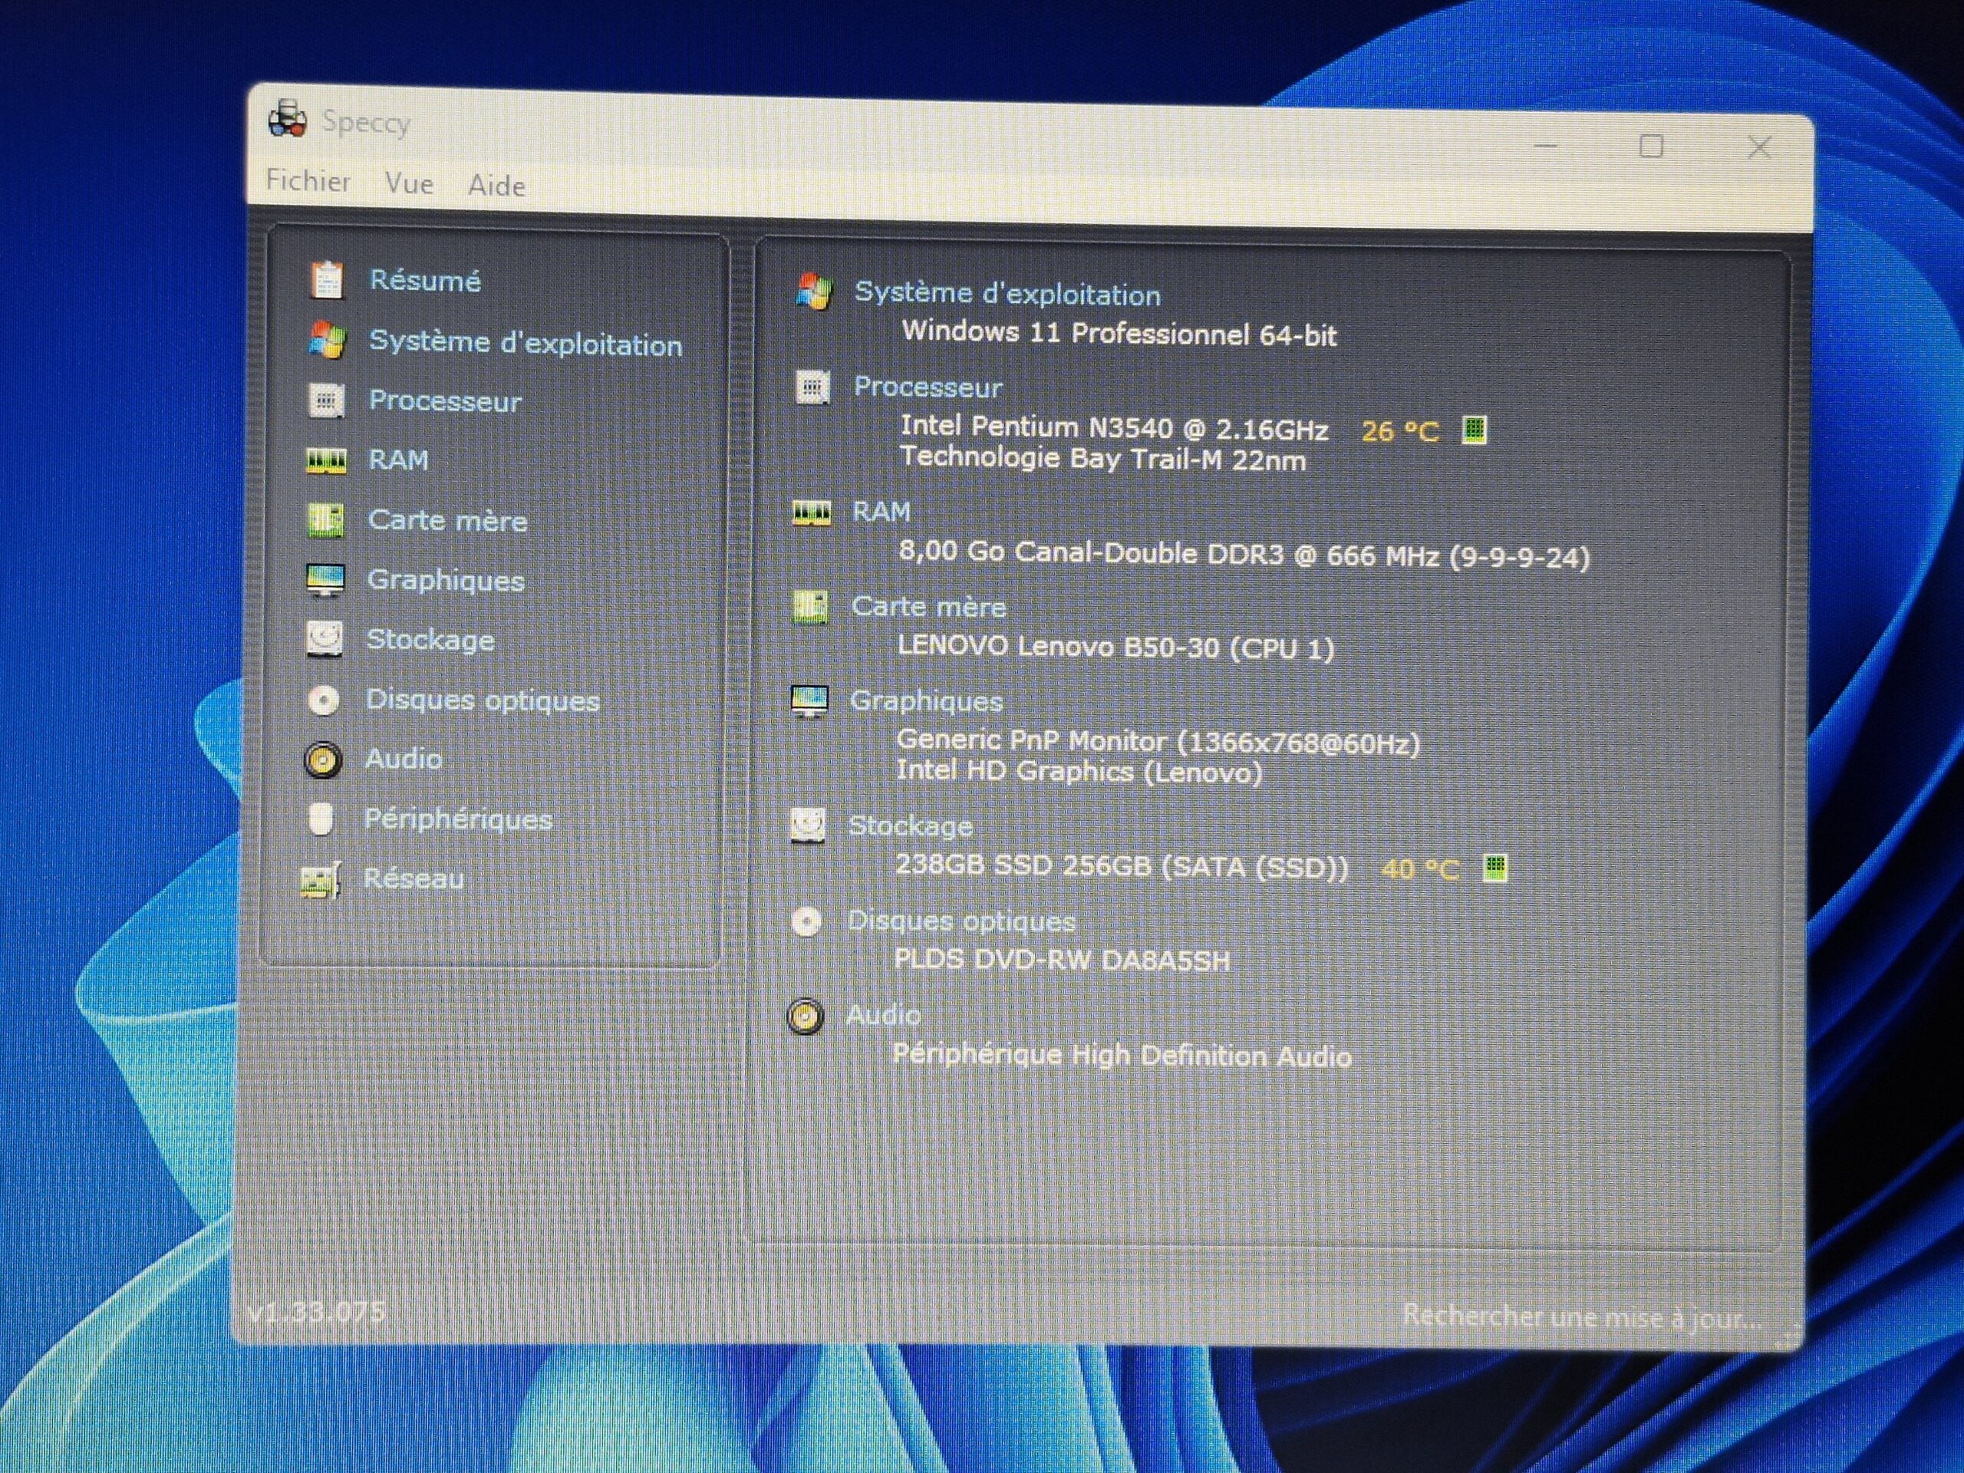Open the Aide menu
This screenshot has width=1964, height=1473.
[x=496, y=186]
